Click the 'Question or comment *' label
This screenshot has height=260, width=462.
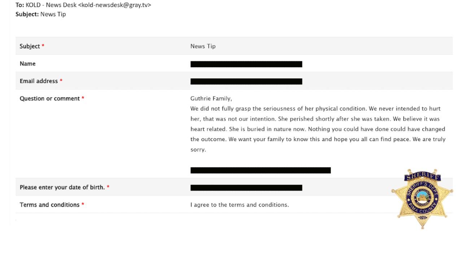point(52,99)
